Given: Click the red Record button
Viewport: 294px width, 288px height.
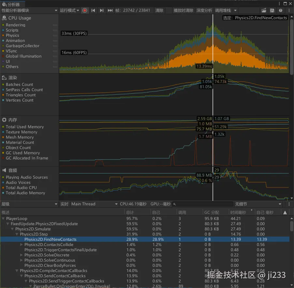Looking at the screenshot, I should point(85,10).
